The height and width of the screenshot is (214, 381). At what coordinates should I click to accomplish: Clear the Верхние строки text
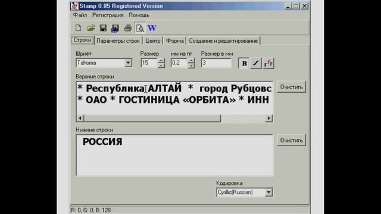click(x=291, y=87)
